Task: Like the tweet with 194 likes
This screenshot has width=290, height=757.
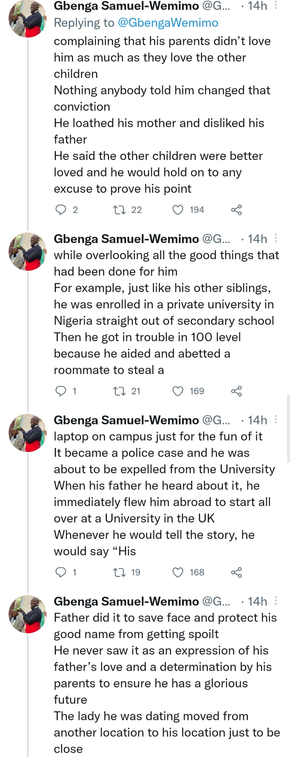Action: (x=178, y=210)
